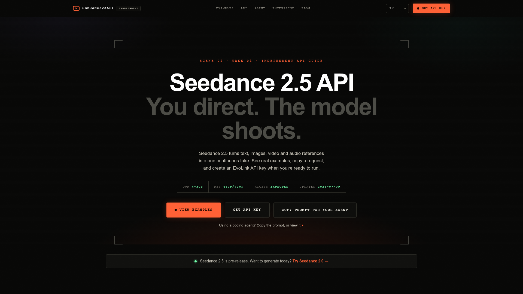This screenshot has width=523, height=294.
Task: Open the Examples nav item
Action: 225,8
